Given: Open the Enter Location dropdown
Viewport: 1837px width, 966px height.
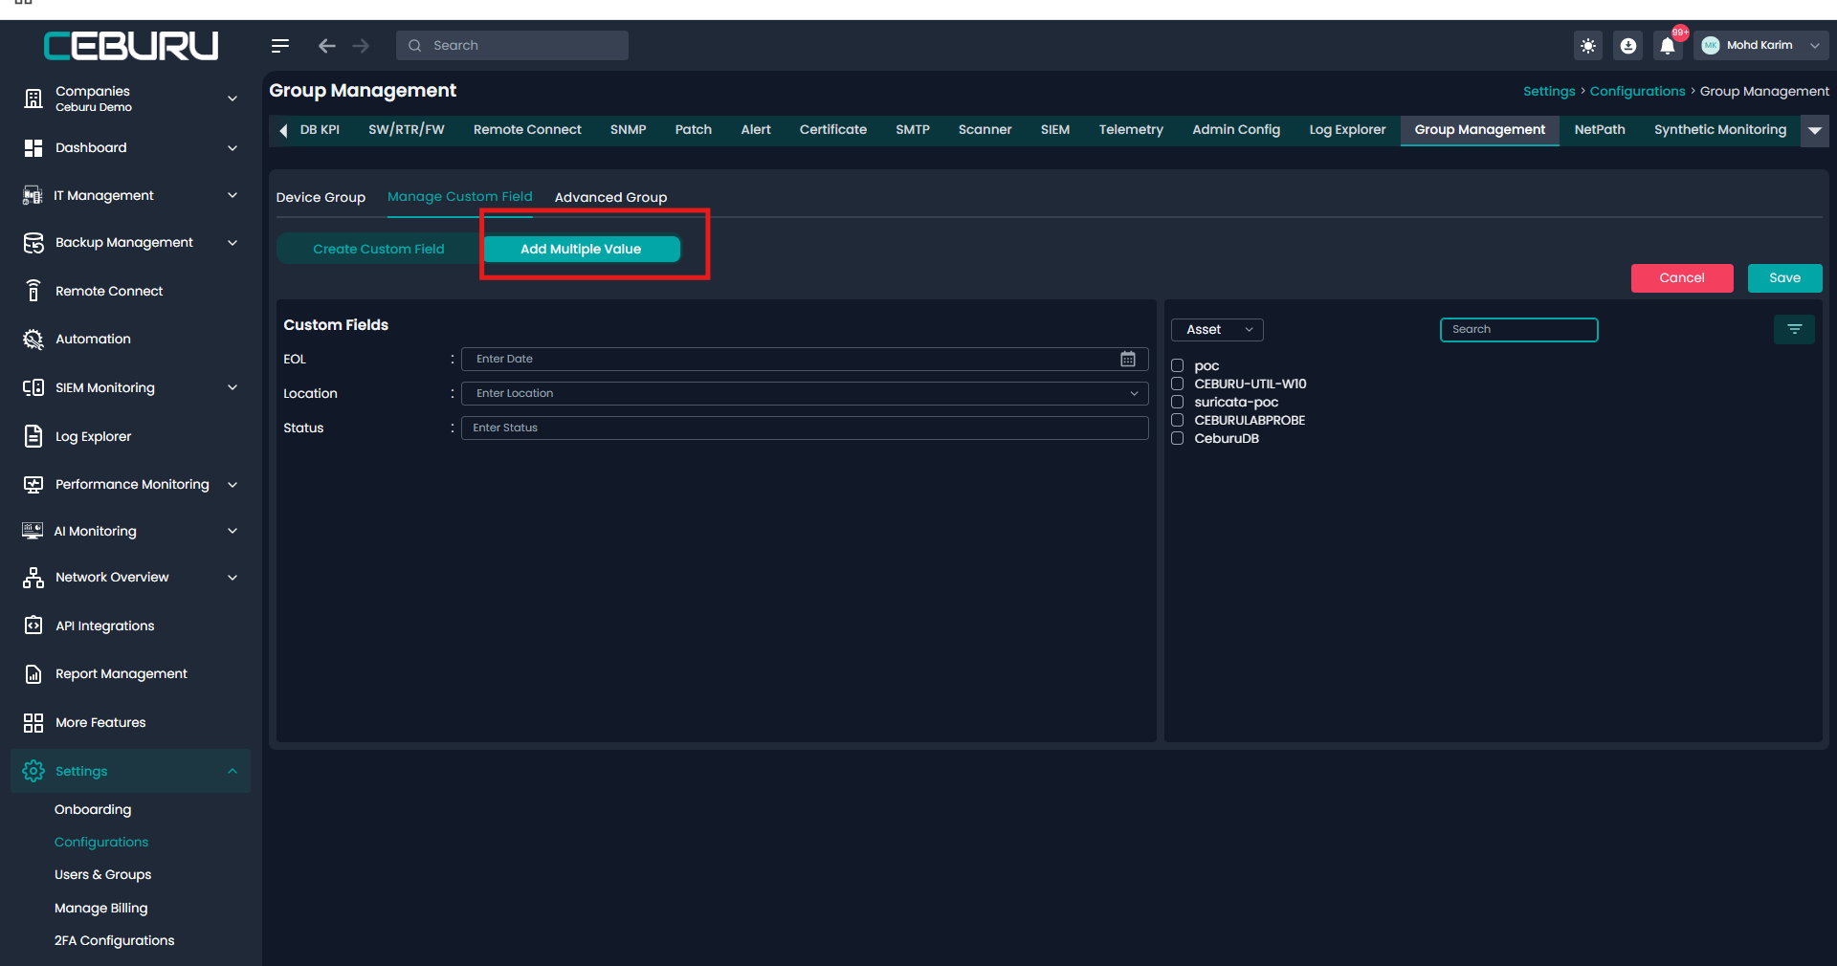Looking at the screenshot, I should click(x=805, y=393).
